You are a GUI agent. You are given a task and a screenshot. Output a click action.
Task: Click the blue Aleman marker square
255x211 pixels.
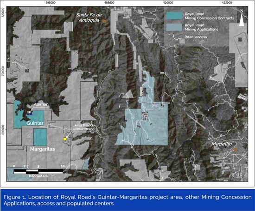pyautogui.click(x=30, y=114)
